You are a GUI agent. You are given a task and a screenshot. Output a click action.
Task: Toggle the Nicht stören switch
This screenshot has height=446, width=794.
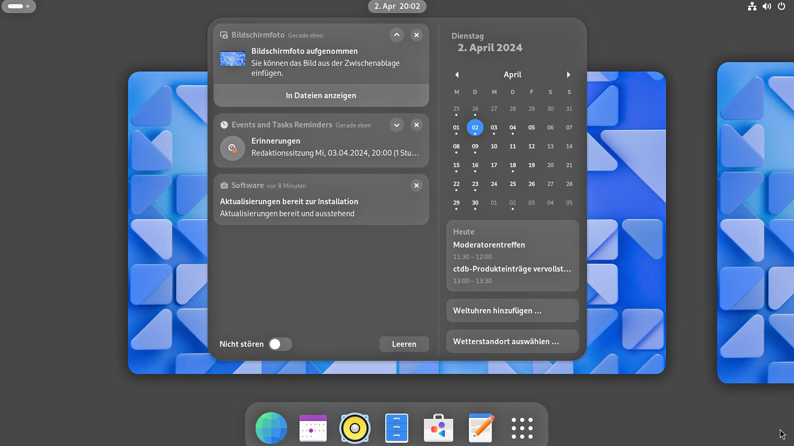280,344
